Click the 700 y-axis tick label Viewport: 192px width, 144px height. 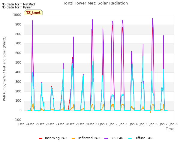(18, 43)
